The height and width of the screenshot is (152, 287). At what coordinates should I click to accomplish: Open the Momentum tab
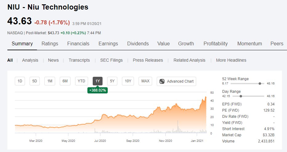coord(249,44)
